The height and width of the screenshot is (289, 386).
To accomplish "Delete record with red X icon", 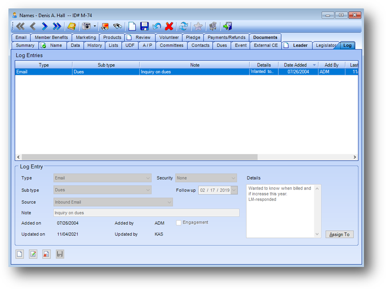I will [x=169, y=26].
